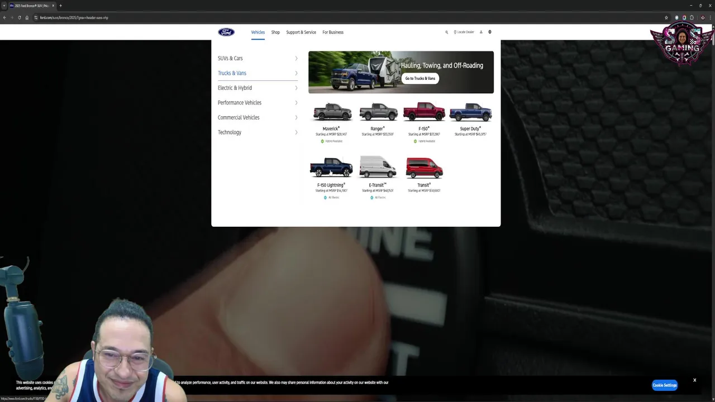715x402 pixels.
Task: Click the Ford oval logo
Action: click(226, 32)
